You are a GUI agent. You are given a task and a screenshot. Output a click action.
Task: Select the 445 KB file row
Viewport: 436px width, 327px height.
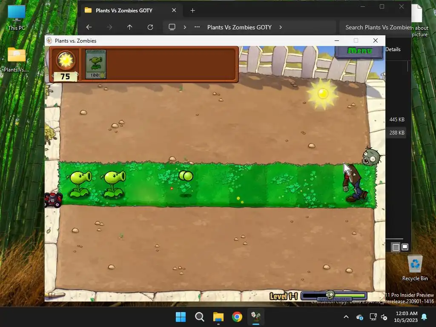pyautogui.click(x=397, y=120)
